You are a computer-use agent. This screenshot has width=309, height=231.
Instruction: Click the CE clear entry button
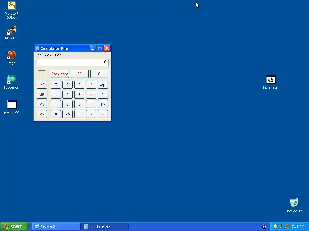(80, 74)
